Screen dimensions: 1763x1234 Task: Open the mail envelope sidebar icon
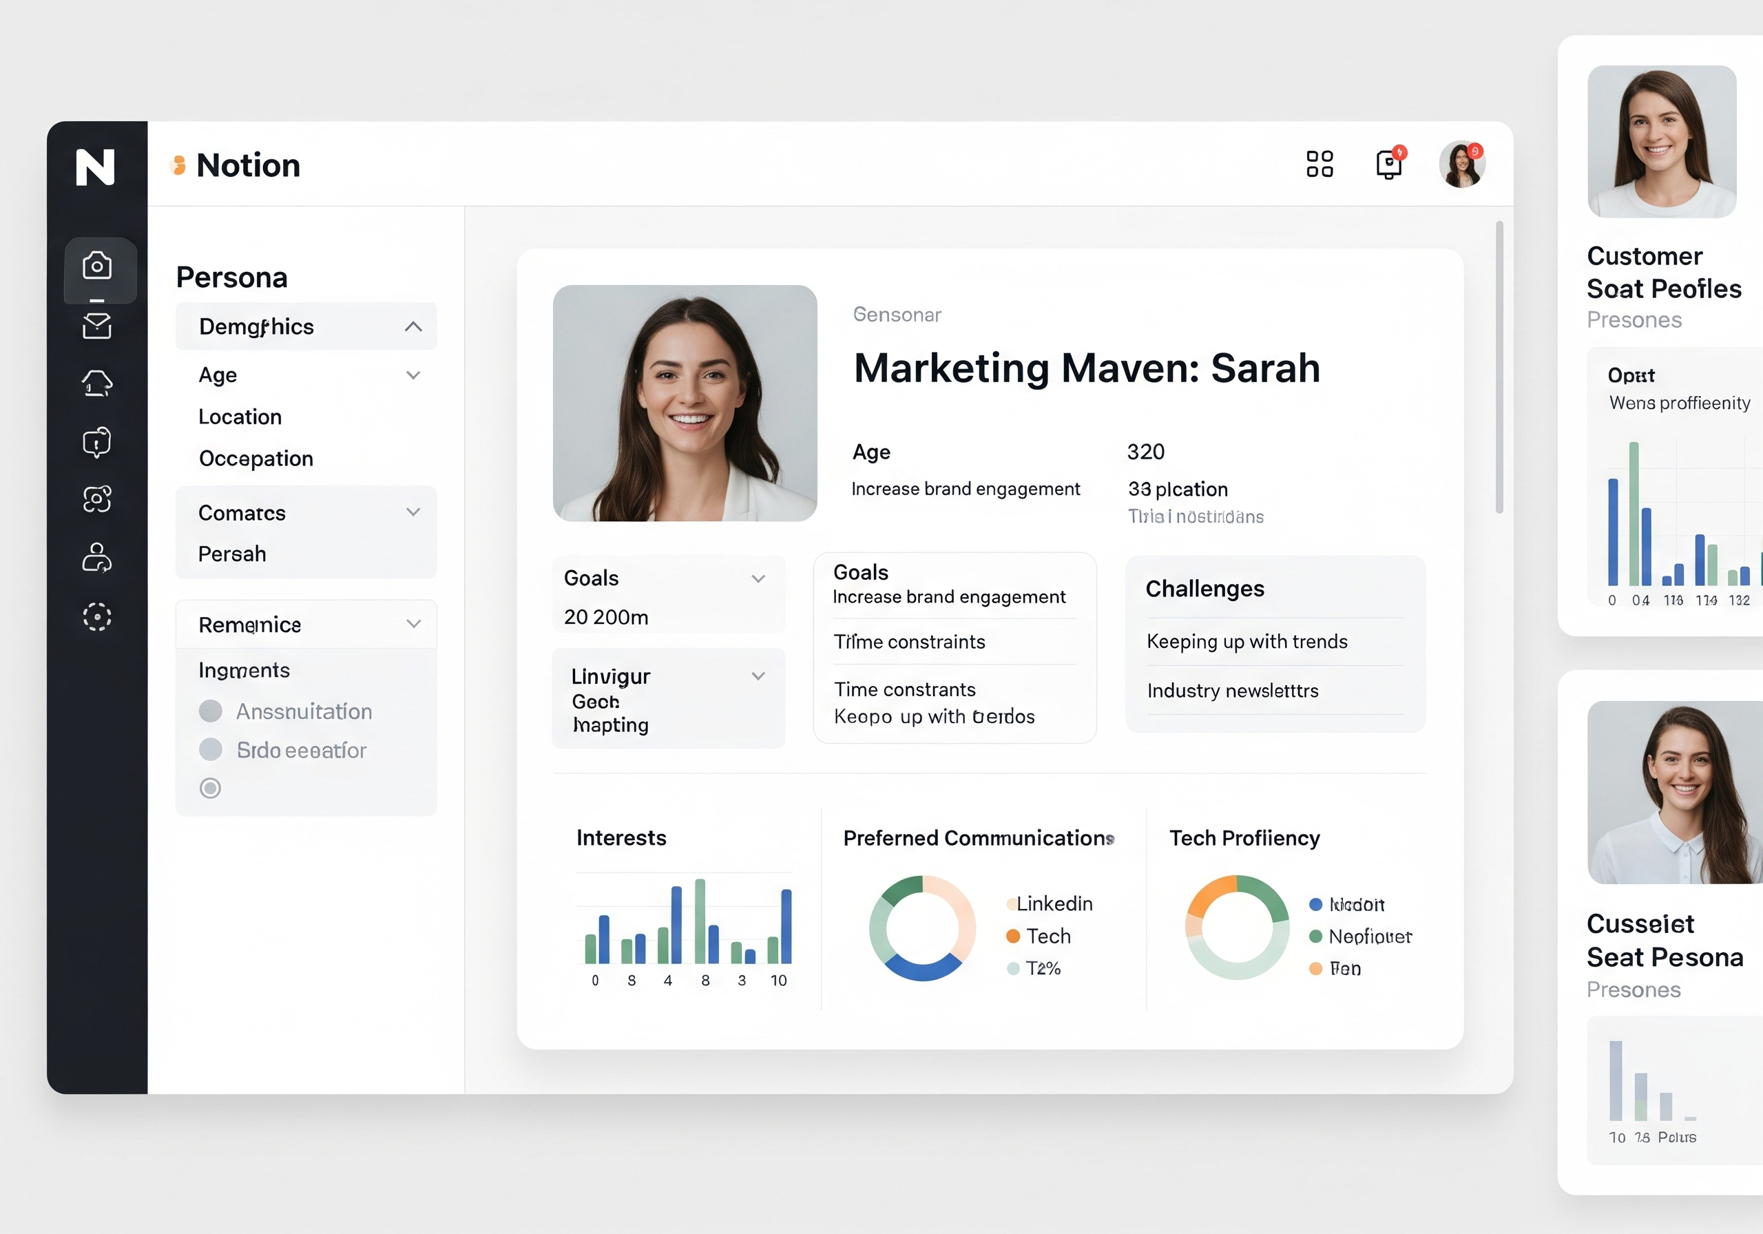tap(96, 326)
